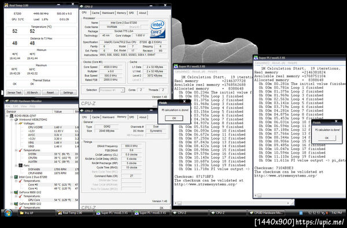
Task: Click the Sensor column header in Hardware Monitor
Action: pyautogui.click(x=28, y=111)
